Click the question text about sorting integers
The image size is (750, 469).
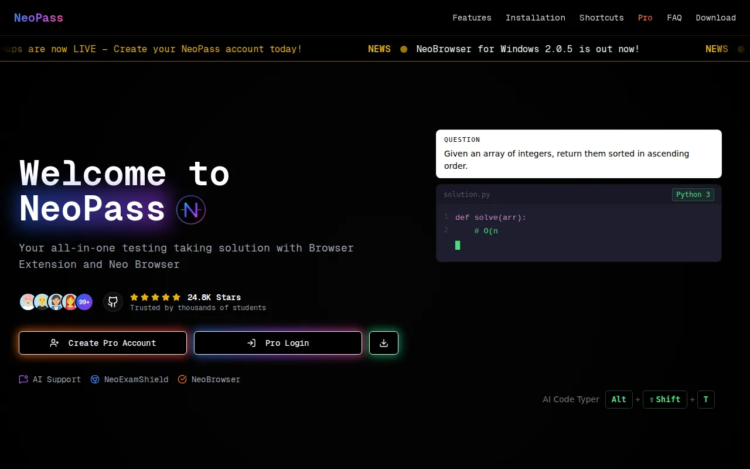click(x=567, y=159)
